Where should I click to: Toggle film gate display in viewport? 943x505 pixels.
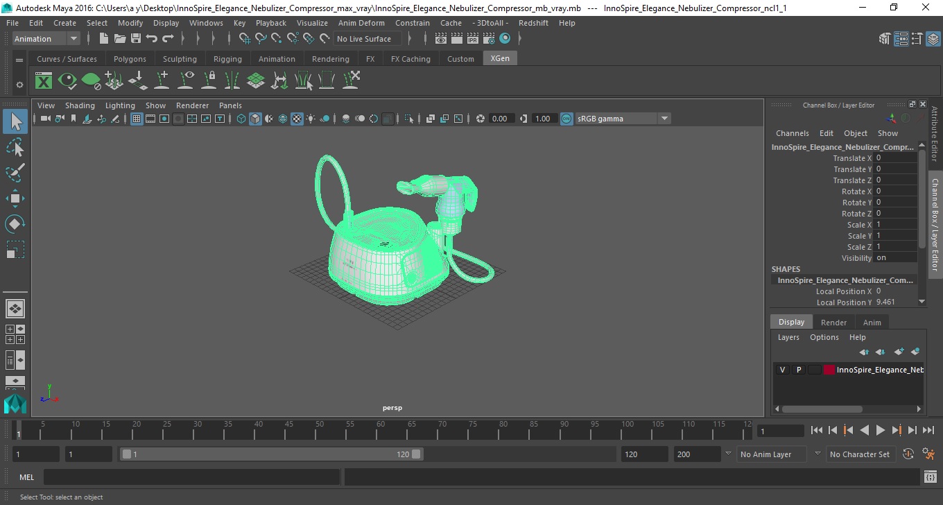click(150, 119)
